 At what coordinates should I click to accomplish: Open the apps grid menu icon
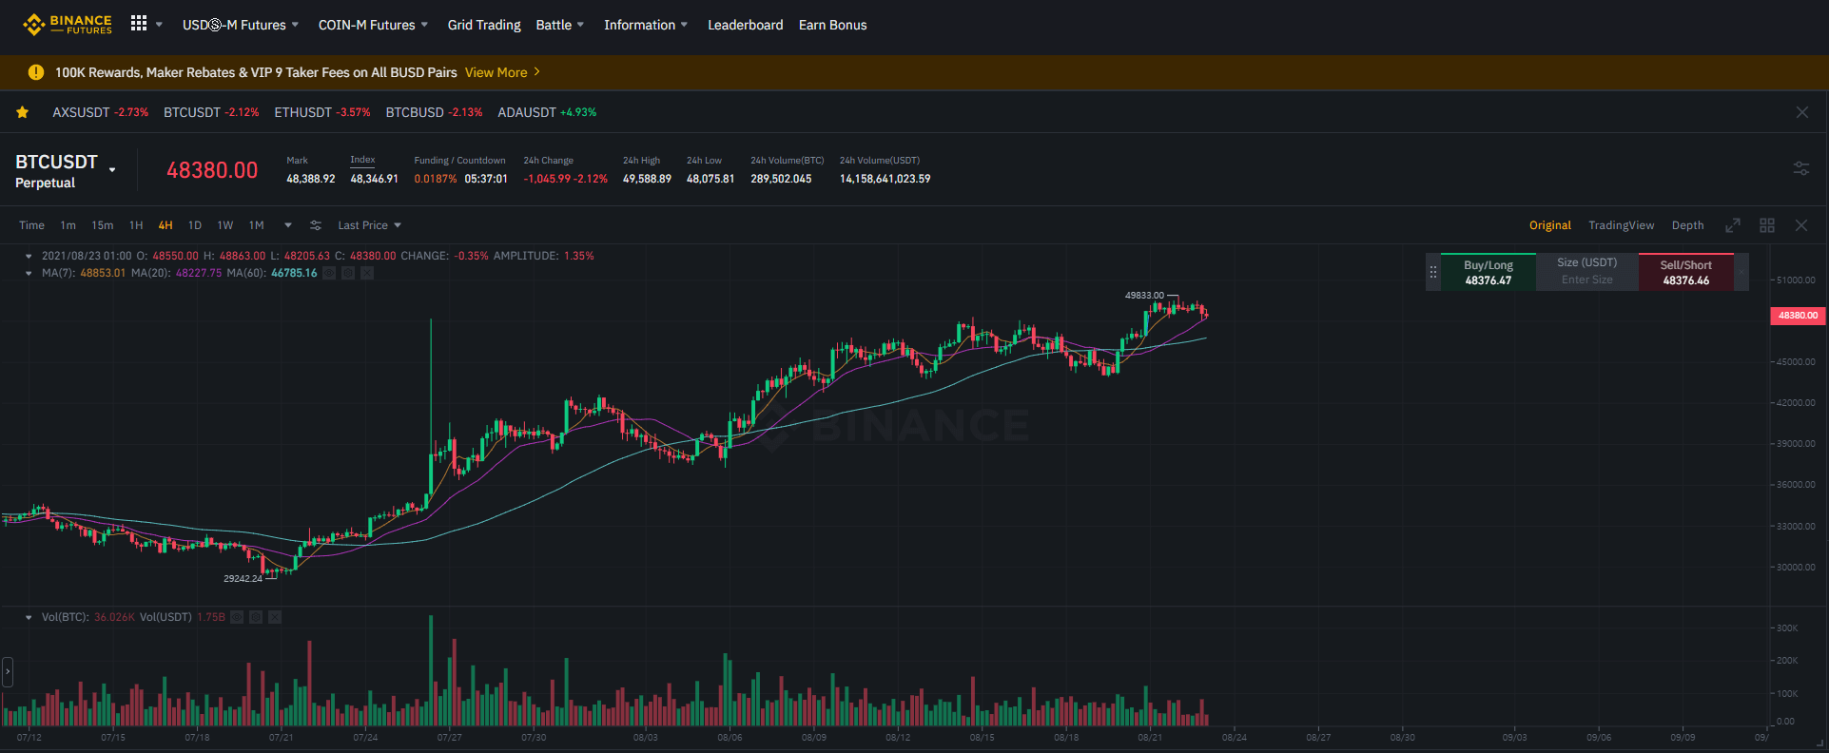(139, 24)
